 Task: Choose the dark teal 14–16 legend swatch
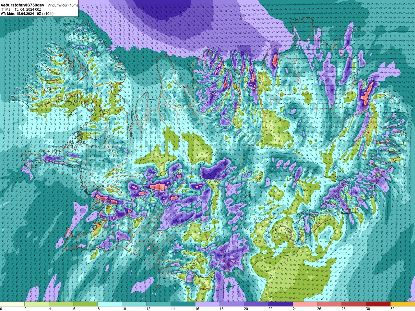coord(183,304)
